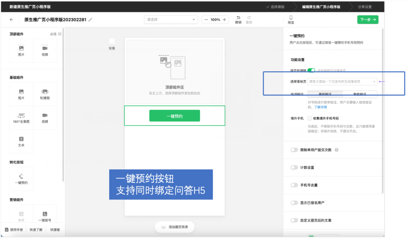Viewport: 407px width, 239px height.
Task: Switch to the 智能验证 verification tab
Action: (x=359, y=94)
